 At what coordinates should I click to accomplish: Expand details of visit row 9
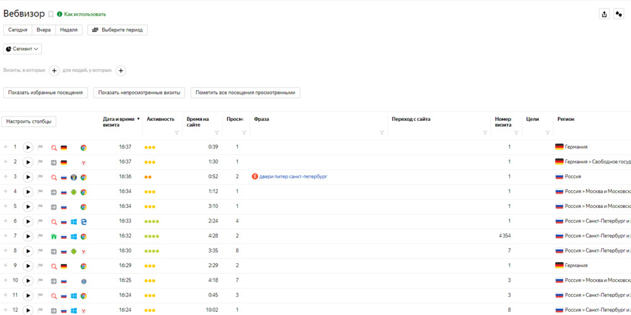tap(6, 266)
